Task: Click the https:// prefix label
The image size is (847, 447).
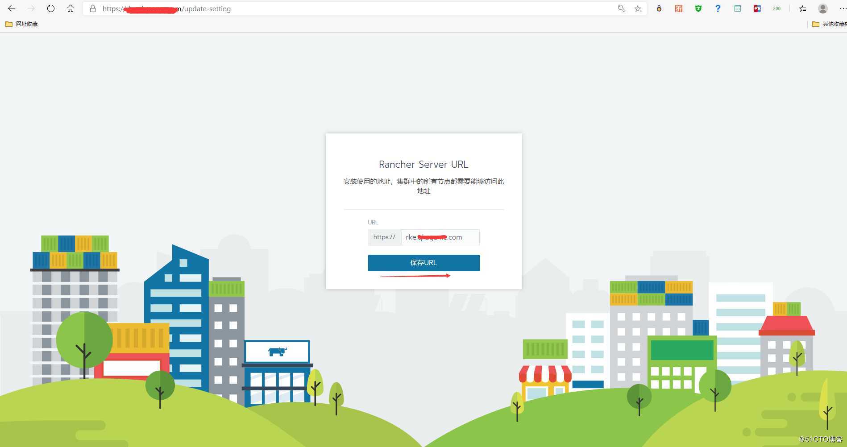Action: (x=384, y=237)
